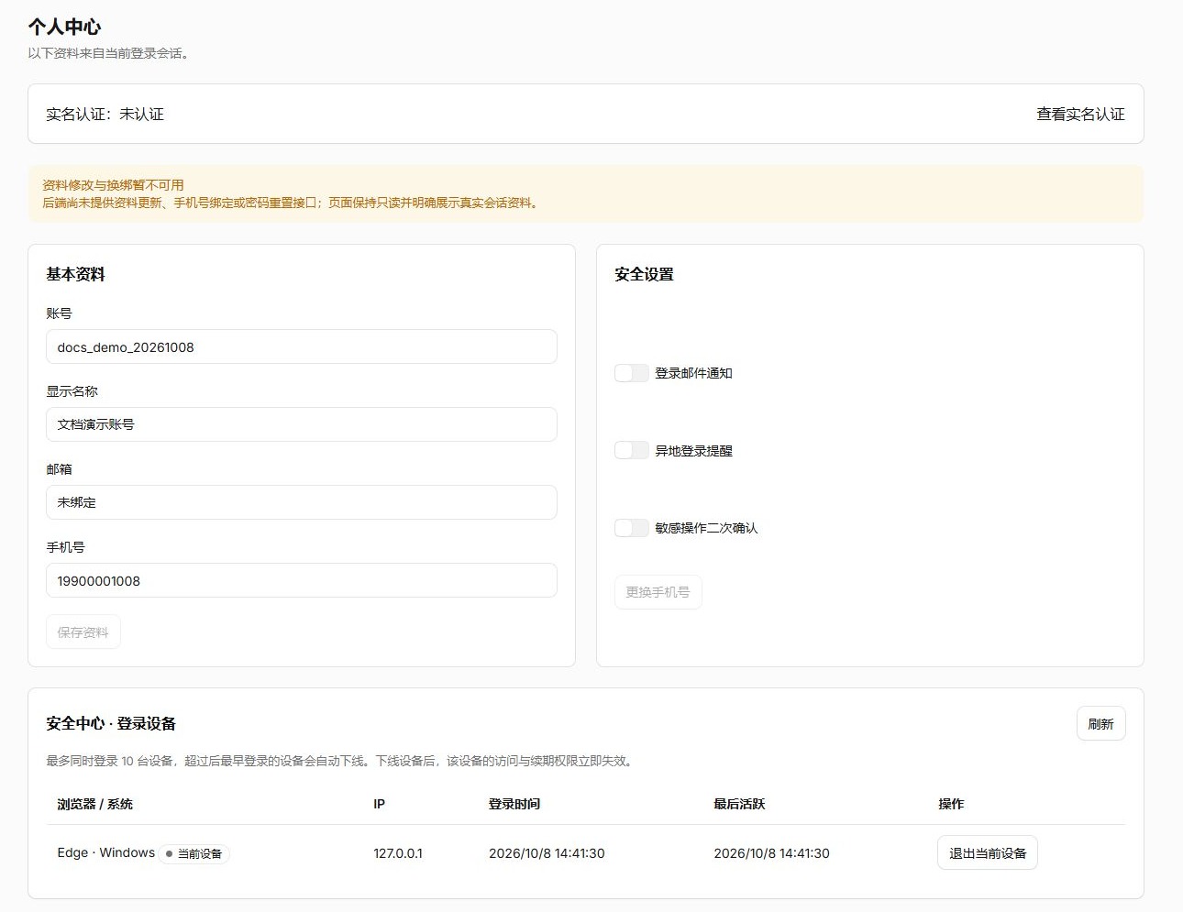1183x912 pixels.
Task: Click the 以下资料来自当前登录会话 subtitle
Action: tap(108, 53)
